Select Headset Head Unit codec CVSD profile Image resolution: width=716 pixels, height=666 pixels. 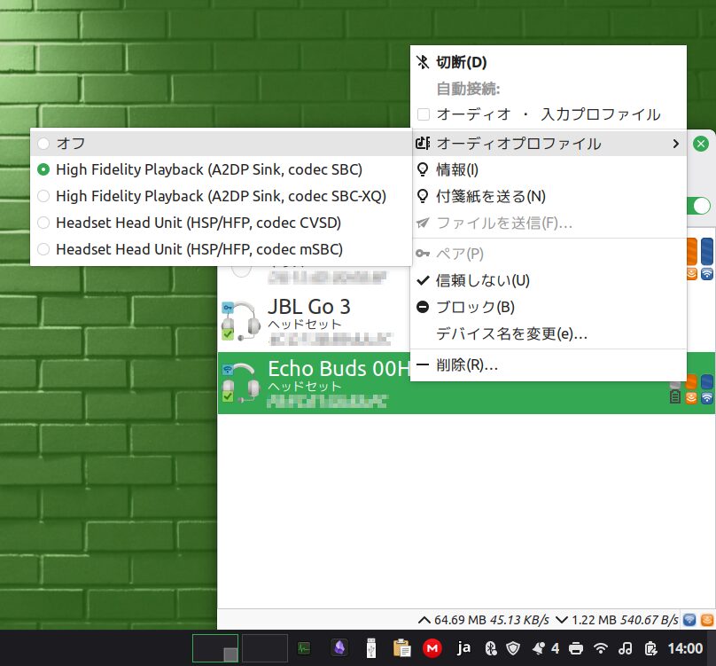(198, 223)
